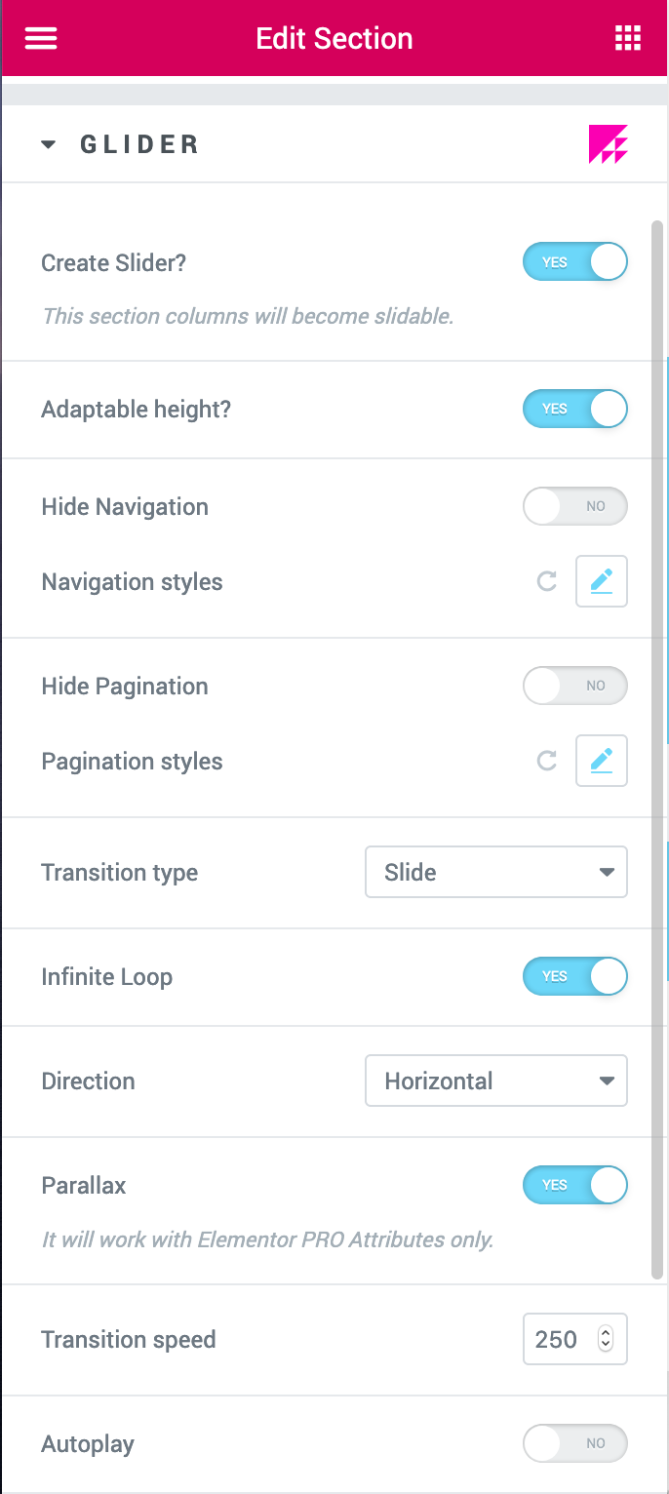Open the Transition type dropdown
The width and height of the screenshot is (669, 1494).
point(496,872)
